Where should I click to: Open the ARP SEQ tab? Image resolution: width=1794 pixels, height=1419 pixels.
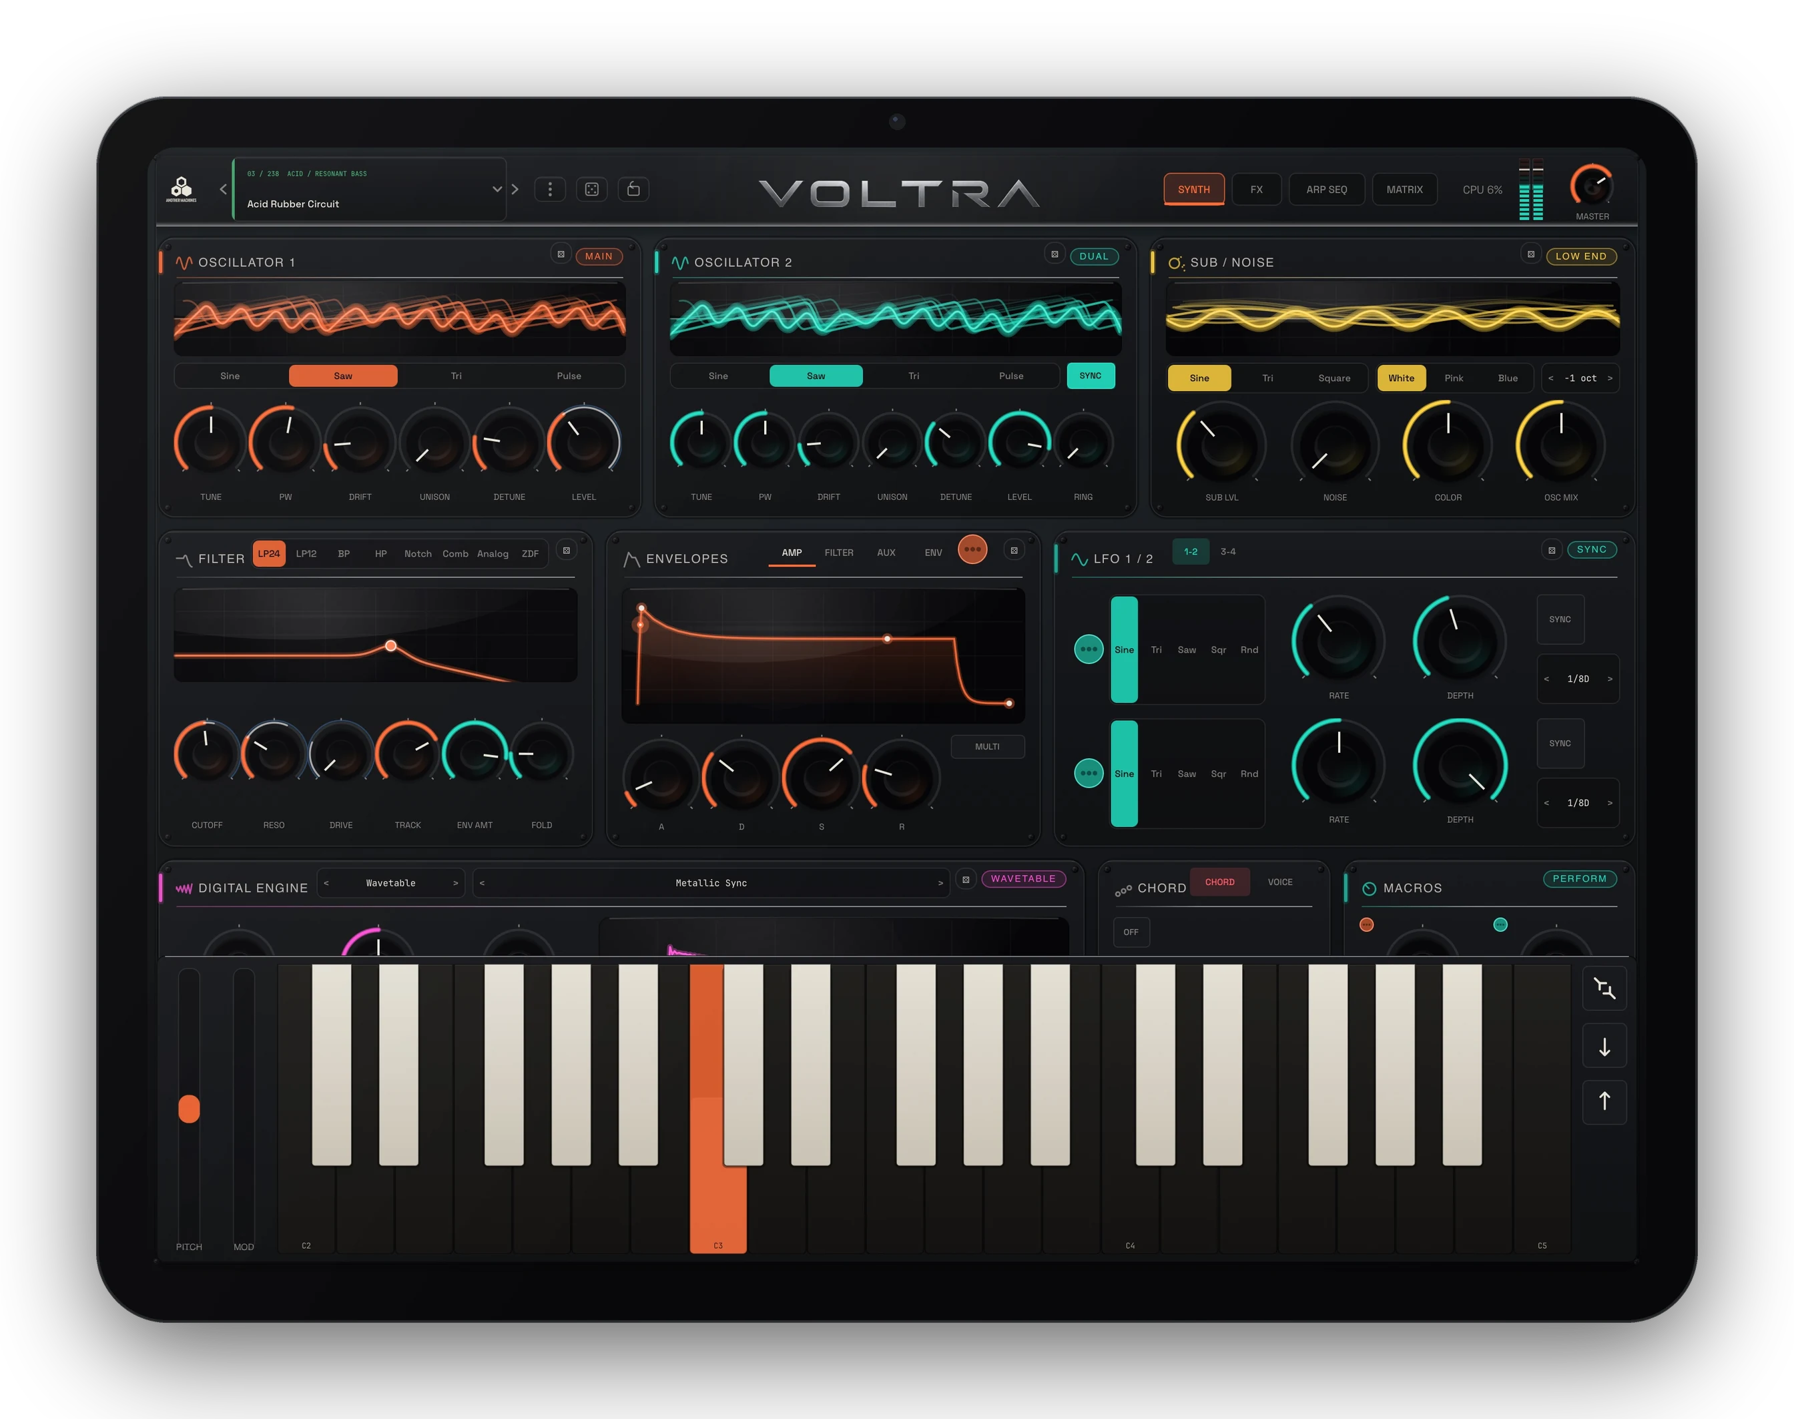(x=1326, y=190)
